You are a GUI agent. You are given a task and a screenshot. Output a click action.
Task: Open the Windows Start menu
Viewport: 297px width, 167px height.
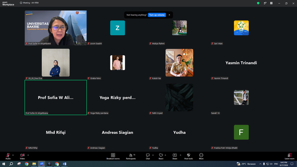pos(4,164)
